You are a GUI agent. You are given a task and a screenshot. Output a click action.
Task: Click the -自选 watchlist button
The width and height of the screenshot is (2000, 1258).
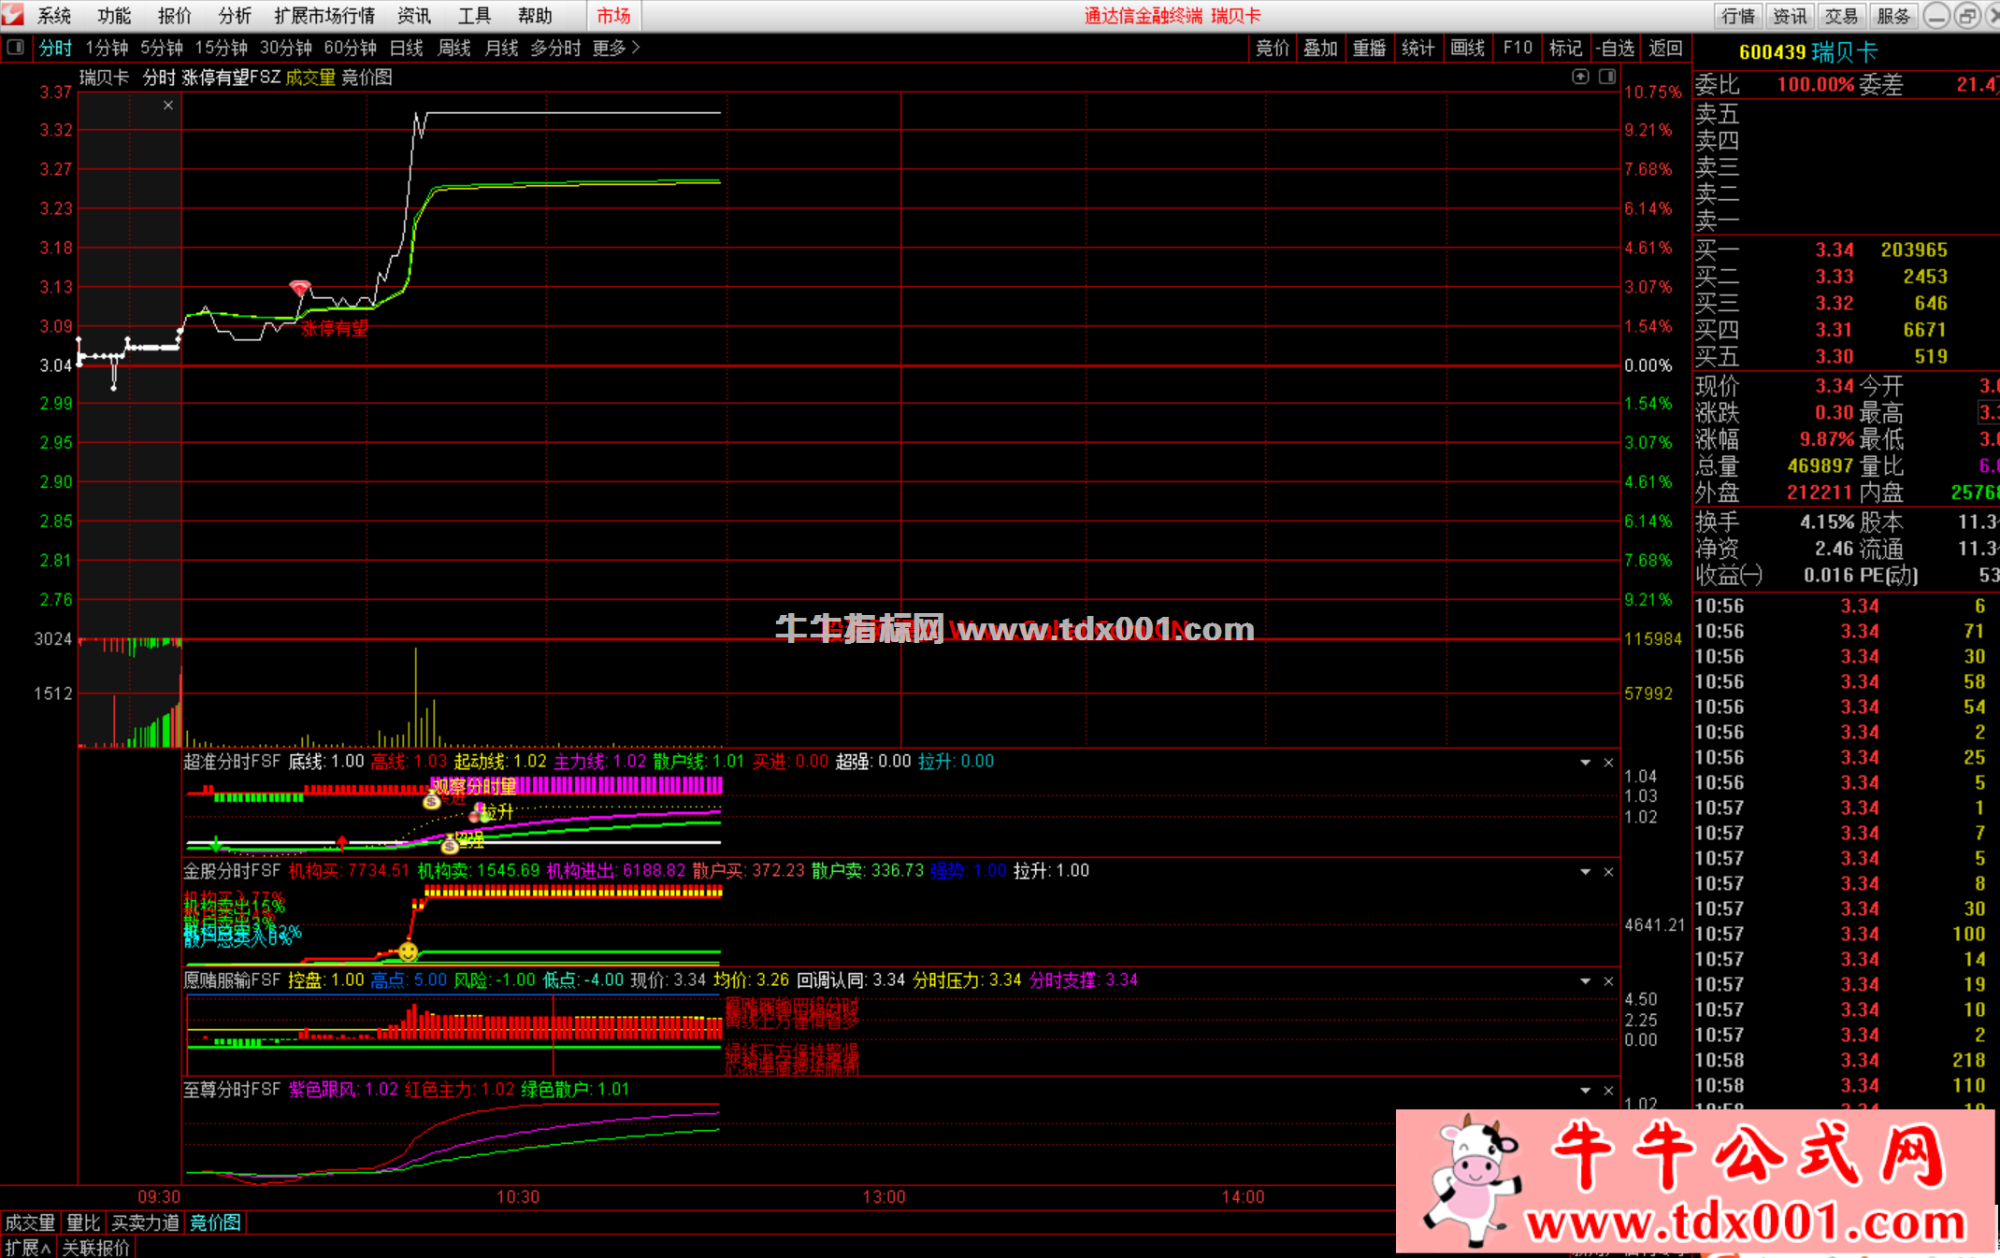point(1615,48)
